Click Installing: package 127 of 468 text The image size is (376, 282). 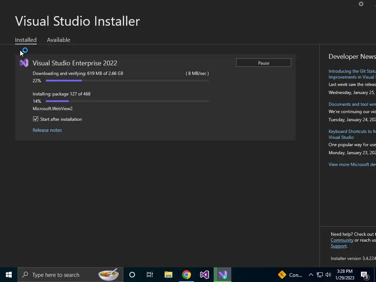pyautogui.click(x=61, y=94)
